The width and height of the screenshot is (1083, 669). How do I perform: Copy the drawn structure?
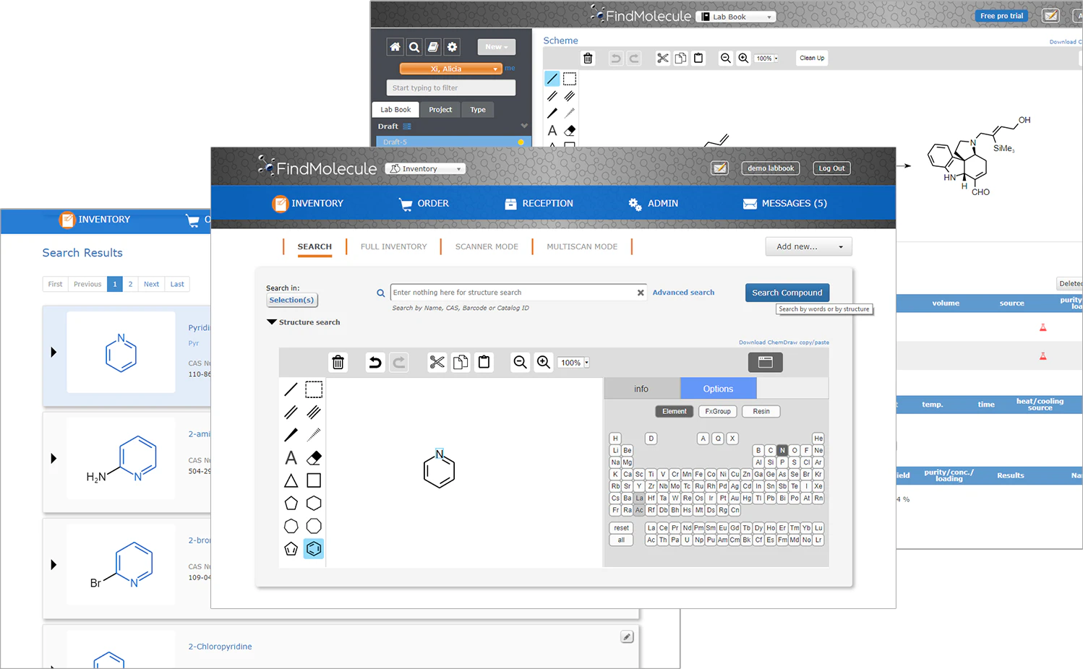(x=461, y=362)
